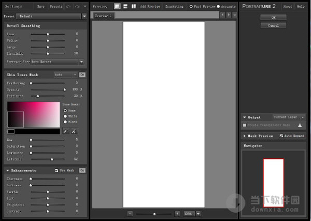Click the undo arrow icon

[69, 6]
